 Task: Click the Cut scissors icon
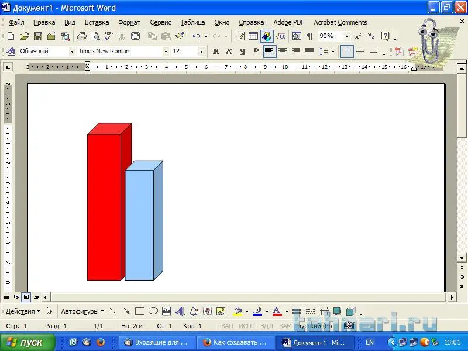point(122,36)
